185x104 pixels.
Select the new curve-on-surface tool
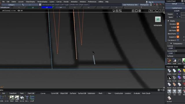22,98
